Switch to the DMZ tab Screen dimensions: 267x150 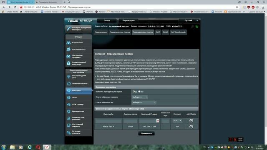coord(158,32)
